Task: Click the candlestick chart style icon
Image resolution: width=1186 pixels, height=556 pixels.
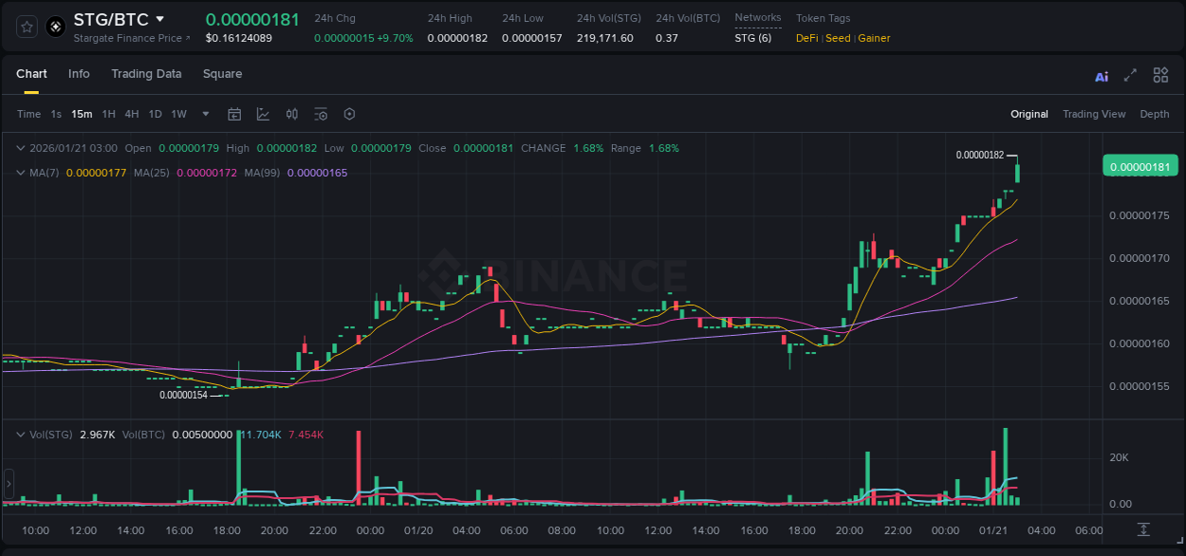Action: 292,114
